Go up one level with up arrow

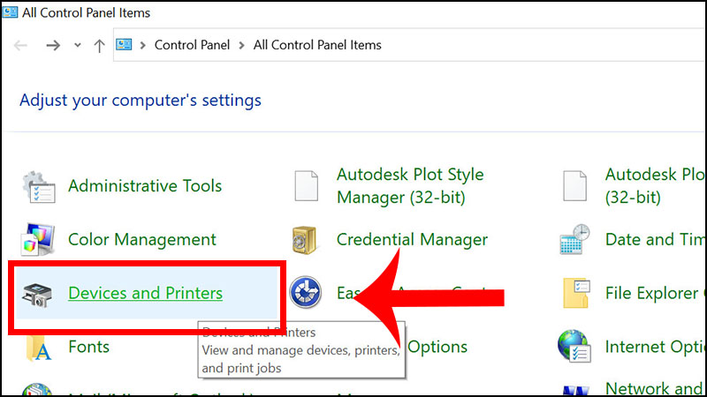pyautogui.click(x=99, y=46)
